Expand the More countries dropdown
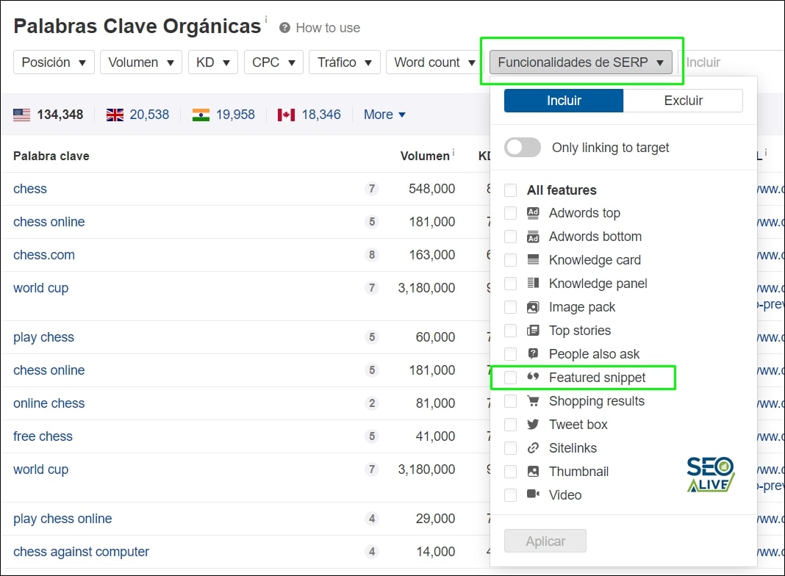The image size is (785, 576). 384,115
